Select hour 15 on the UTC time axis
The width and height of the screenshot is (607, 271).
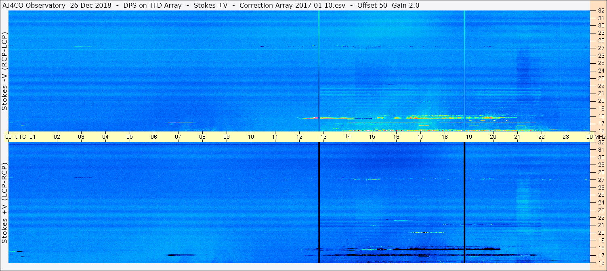tap(372, 137)
